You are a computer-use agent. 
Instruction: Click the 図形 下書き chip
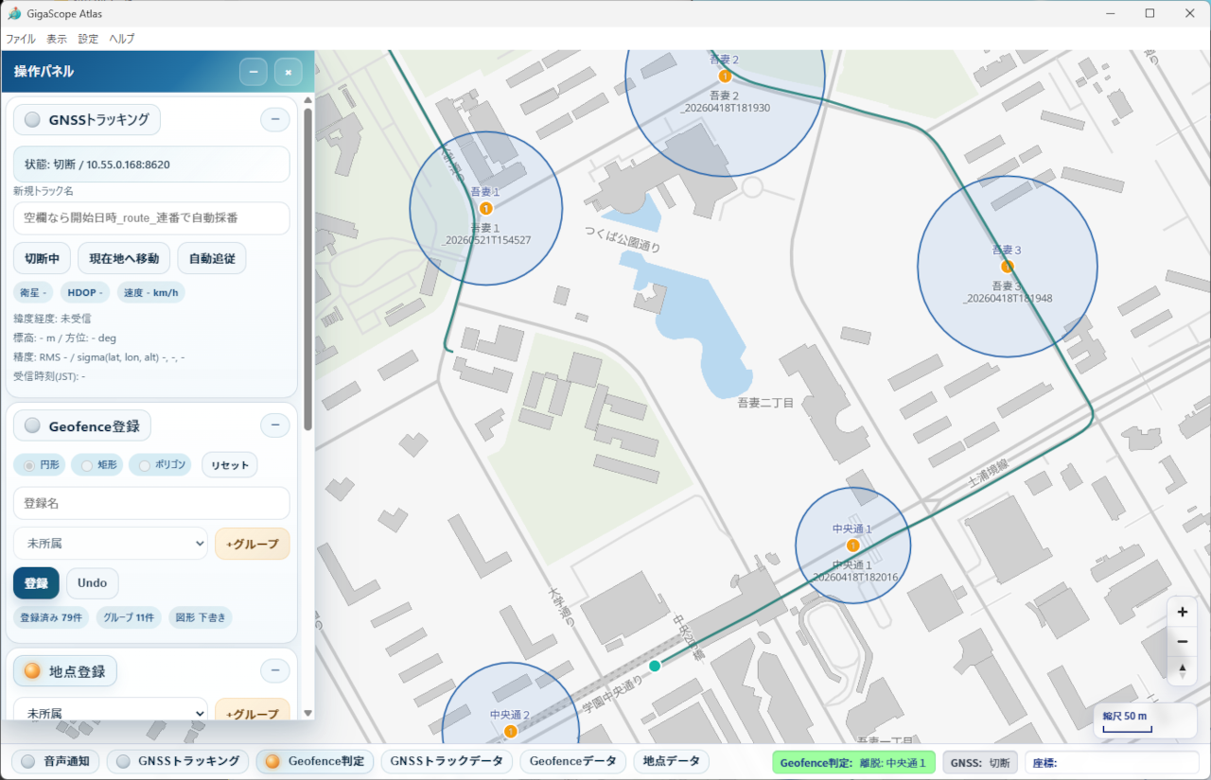pyautogui.click(x=200, y=617)
